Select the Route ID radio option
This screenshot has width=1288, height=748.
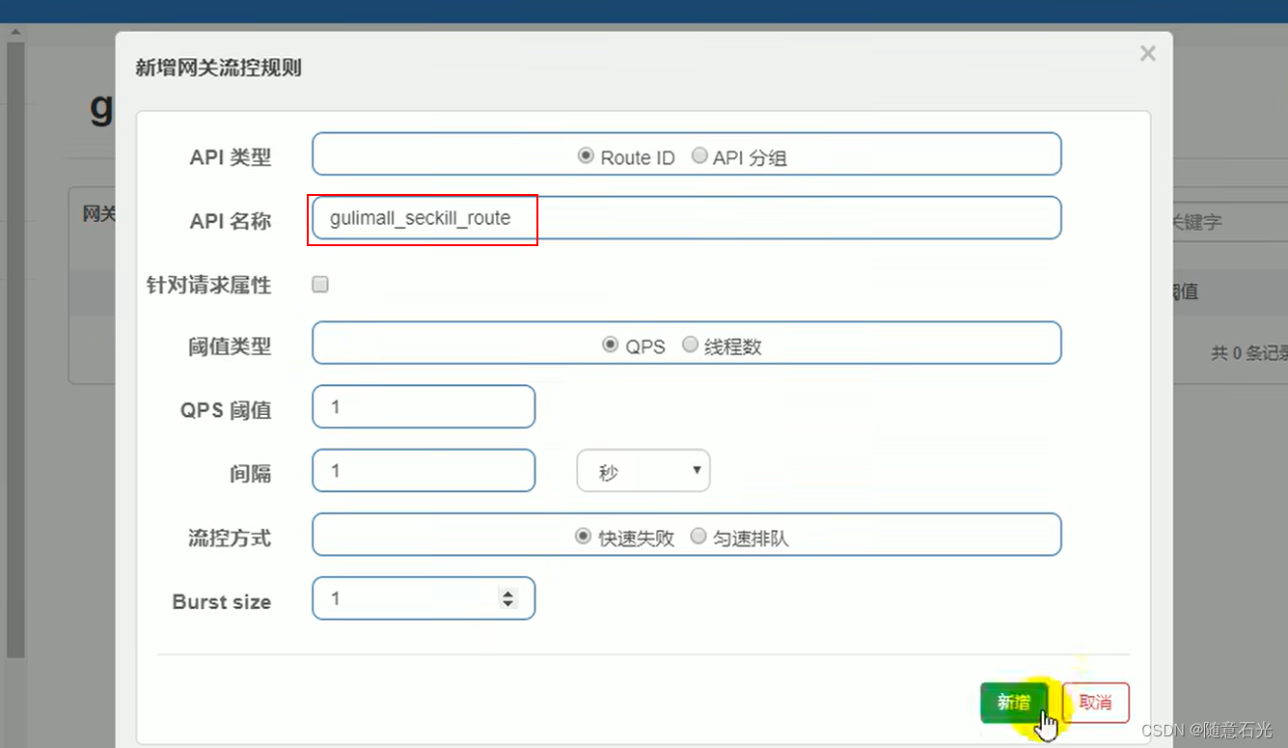pyautogui.click(x=585, y=155)
